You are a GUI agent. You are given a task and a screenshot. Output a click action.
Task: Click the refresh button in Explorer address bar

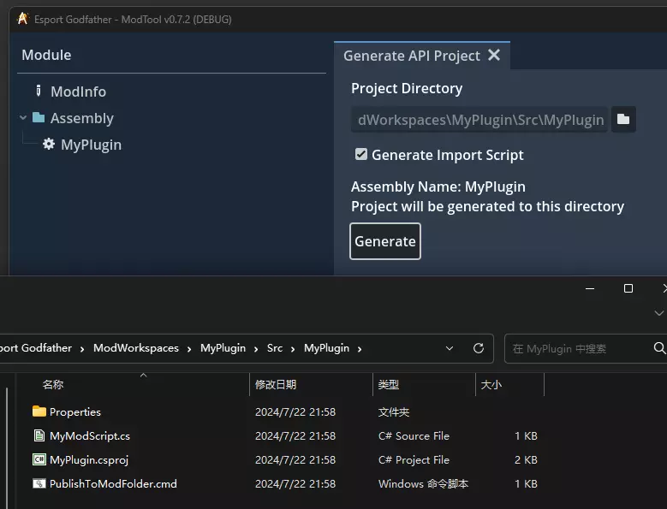pos(479,348)
